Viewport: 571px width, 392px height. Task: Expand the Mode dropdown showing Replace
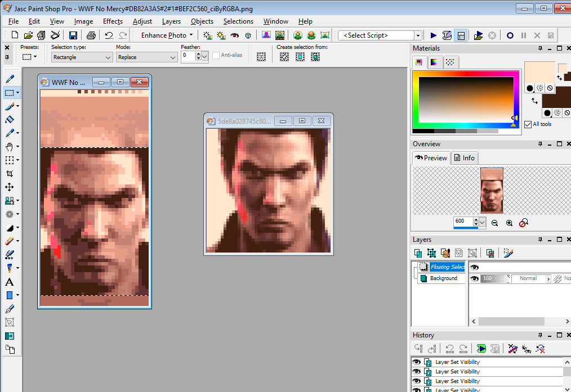pyautogui.click(x=146, y=57)
